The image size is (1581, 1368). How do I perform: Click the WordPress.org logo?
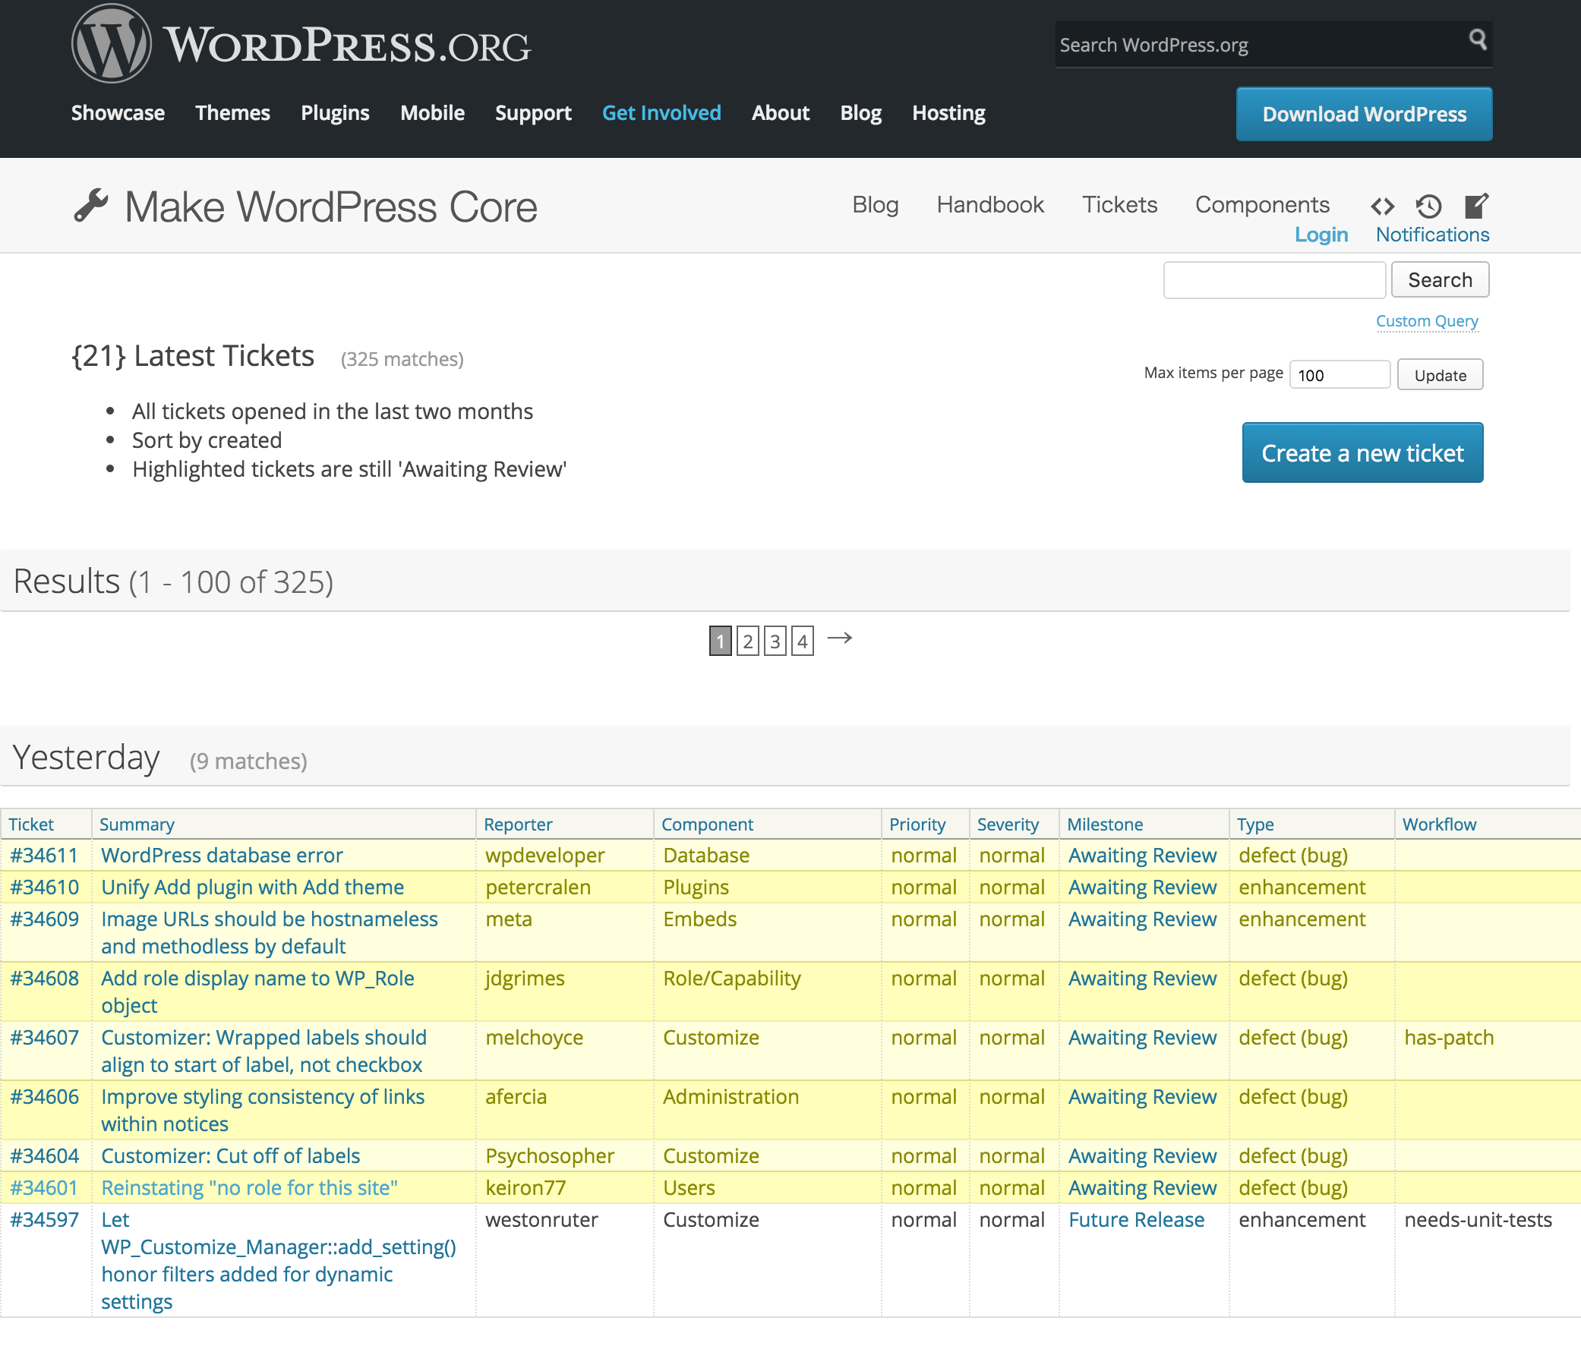click(x=301, y=43)
